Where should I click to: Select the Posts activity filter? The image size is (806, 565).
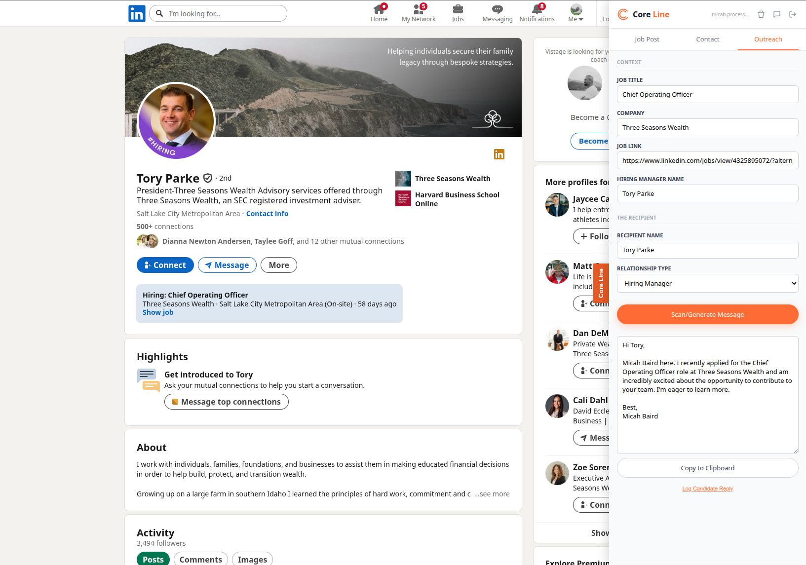[153, 559]
